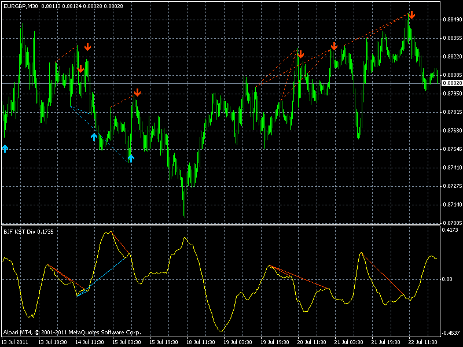
Task: Click the 19 Jul 03:30 time label
Action: pyautogui.click(x=238, y=342)
